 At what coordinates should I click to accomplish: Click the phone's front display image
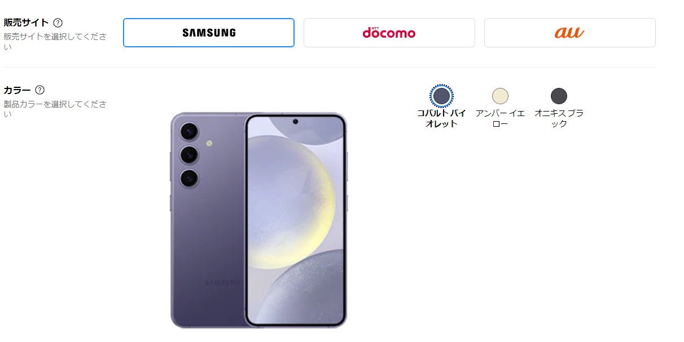(296, 220)
